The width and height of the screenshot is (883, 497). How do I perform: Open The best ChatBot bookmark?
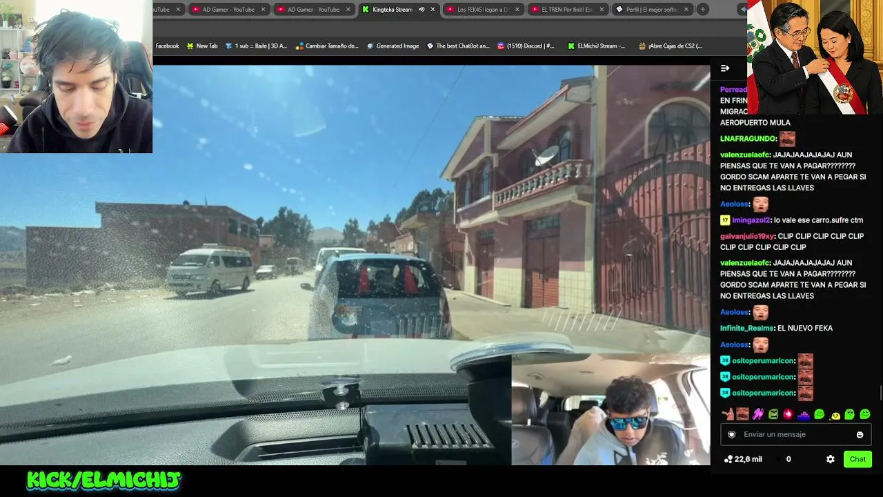pos(458,46)
